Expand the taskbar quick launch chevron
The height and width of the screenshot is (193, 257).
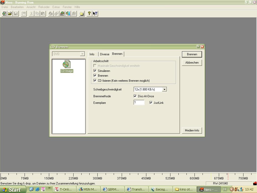point(49,188)
